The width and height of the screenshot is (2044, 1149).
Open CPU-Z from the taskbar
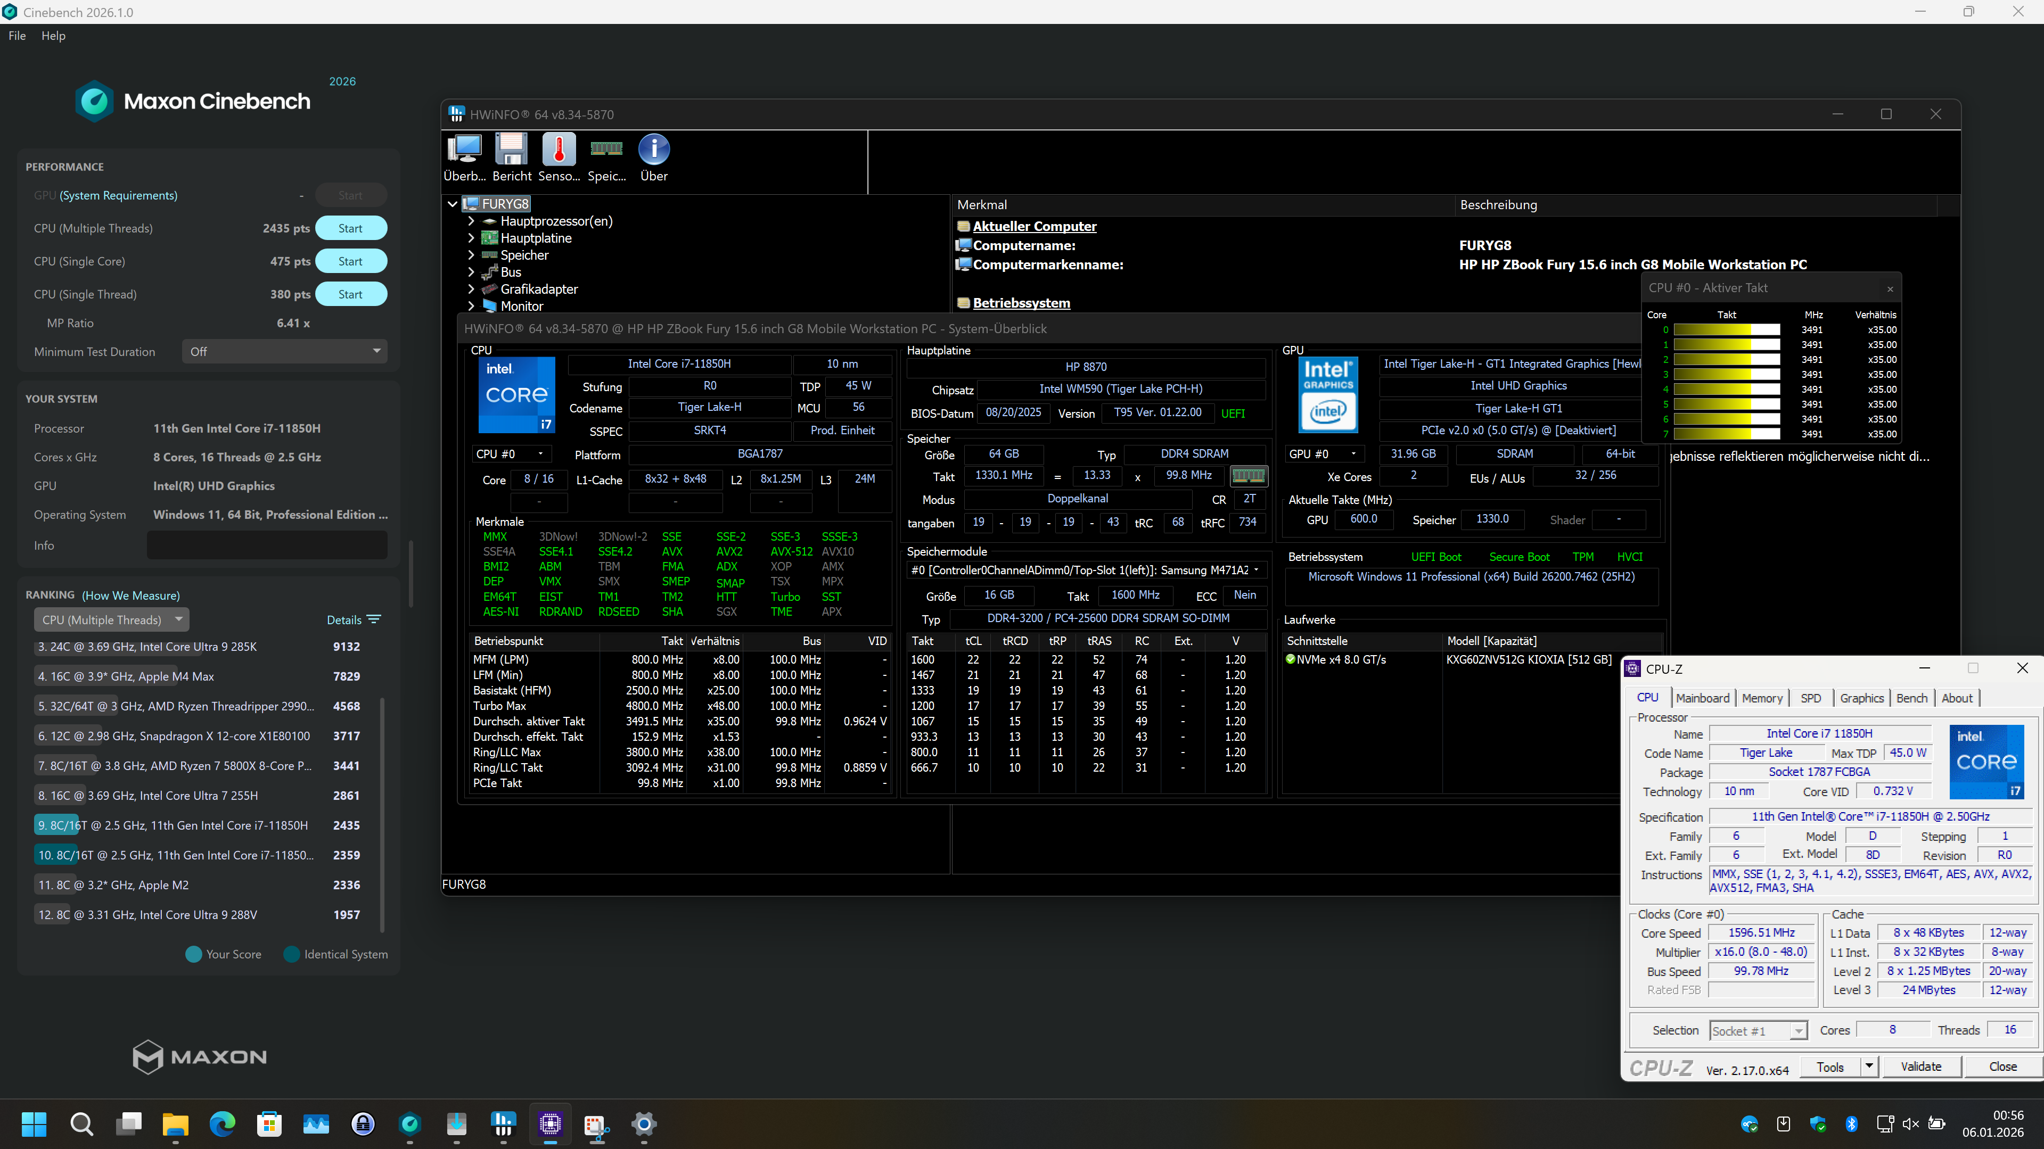coord(550,1123)
